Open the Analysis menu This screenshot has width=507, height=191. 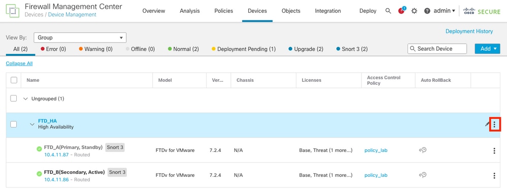(190, 11)
